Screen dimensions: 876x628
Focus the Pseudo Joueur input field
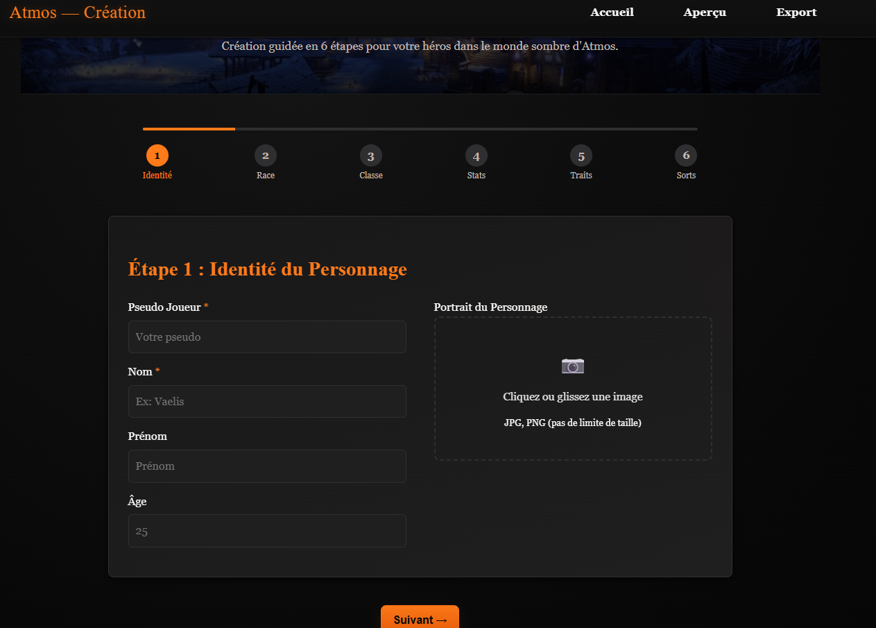coord(267,337)
